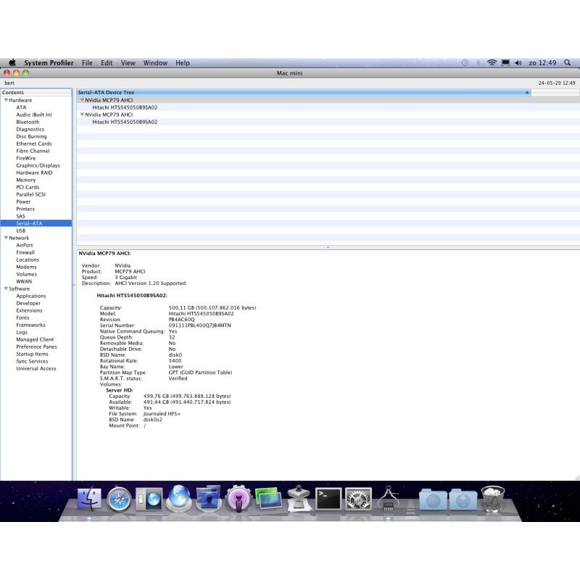Screen dimensions: 580x580
Task: Click the Serial-ATA Device Tree column header
Action: pos(304,93)
